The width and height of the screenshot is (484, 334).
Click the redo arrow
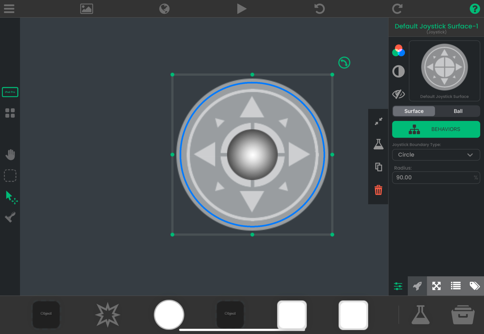click(397, 9)
